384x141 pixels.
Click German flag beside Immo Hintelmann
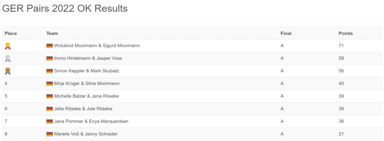click(x=49, y=59)
